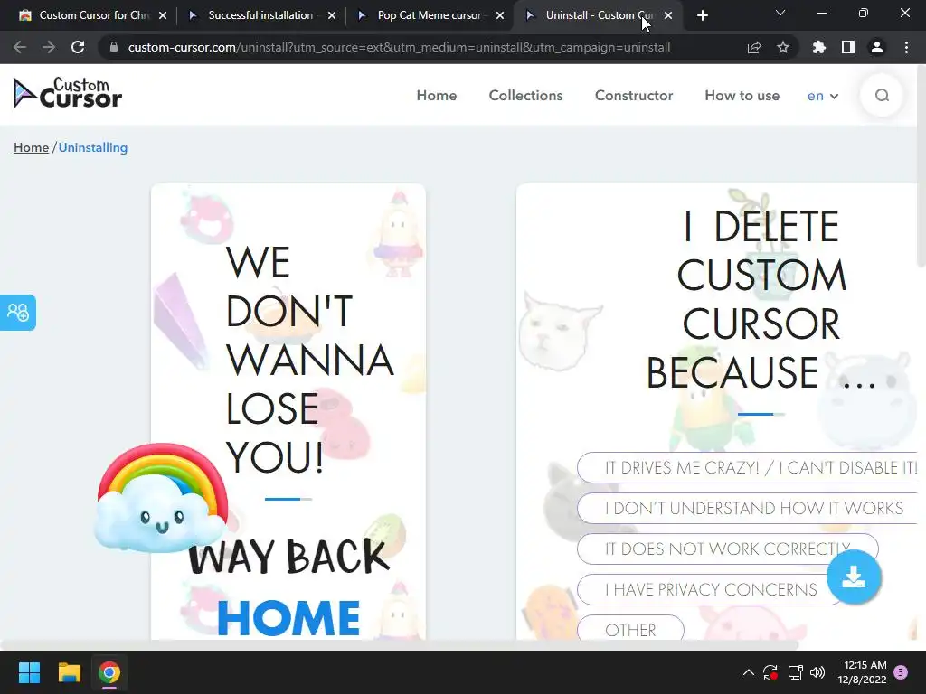The image size is (926, 694).
Task: Close the Uninstall - Custom Cursor tab
Action: click(x=668, y=16)
